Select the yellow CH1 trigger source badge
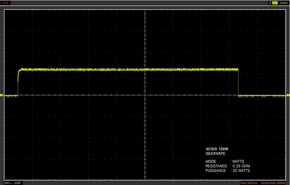The width and height of the screenshot is (290, 185). click(275, 3)
